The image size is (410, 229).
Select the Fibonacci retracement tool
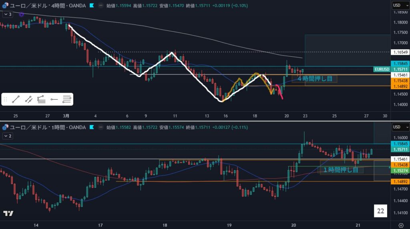pos(41,100)
